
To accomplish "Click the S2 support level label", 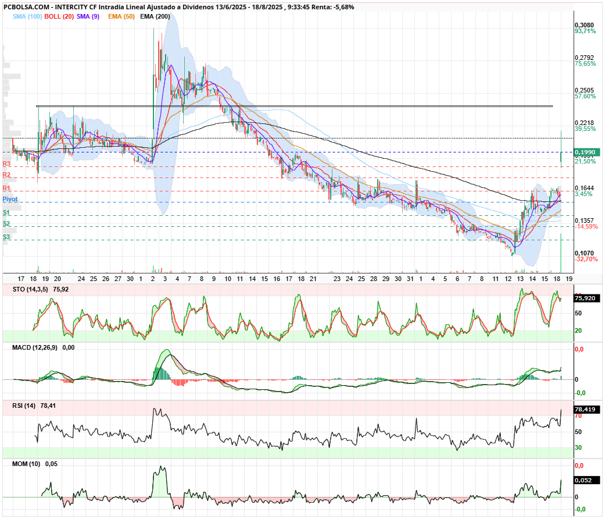I will (6, 224).
